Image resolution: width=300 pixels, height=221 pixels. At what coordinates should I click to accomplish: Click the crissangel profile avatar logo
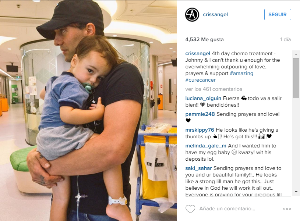[x=192, y=15]
